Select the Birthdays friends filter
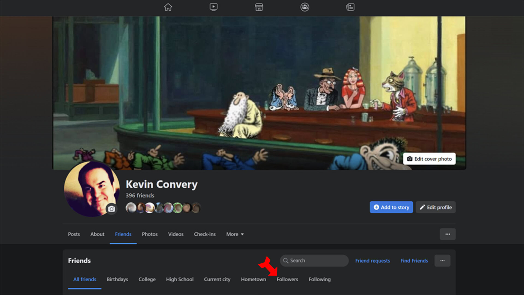Screen dimensions: 524x295 click(x=117, y=279)
